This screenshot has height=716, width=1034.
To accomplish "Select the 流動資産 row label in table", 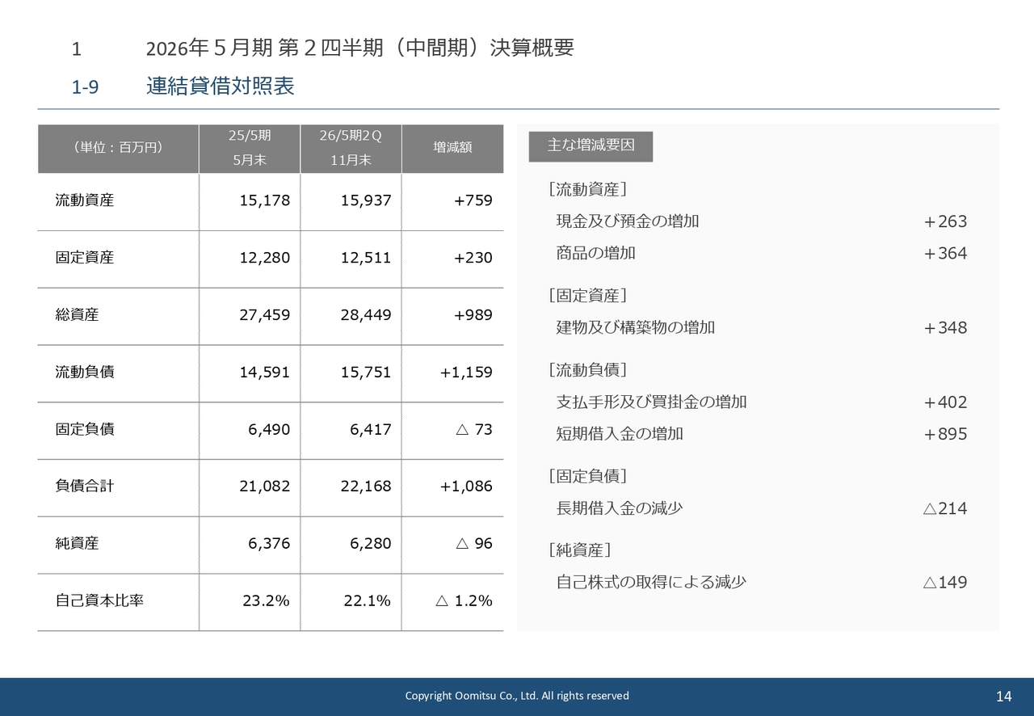I will [x=85, y=200].
